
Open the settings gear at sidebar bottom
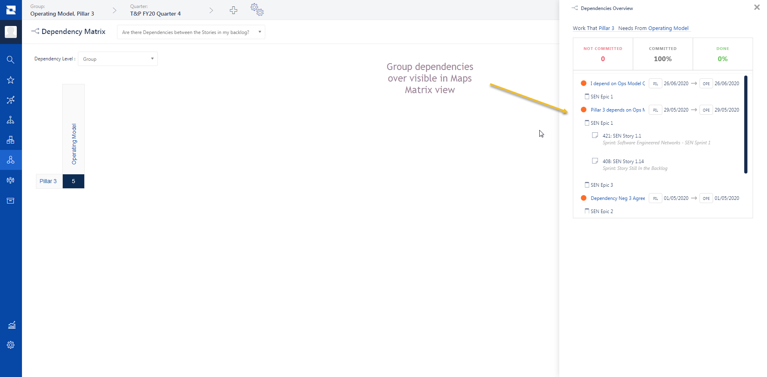pyautogui.click(x=11, y=345)
